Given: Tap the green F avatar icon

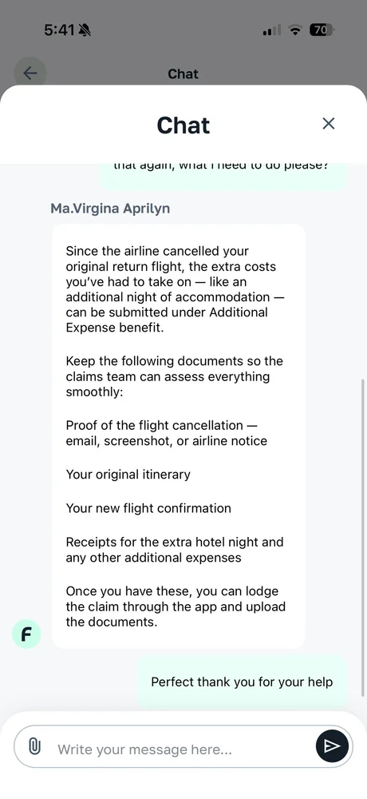Looking at the screenshot, I should click(26, 634).
